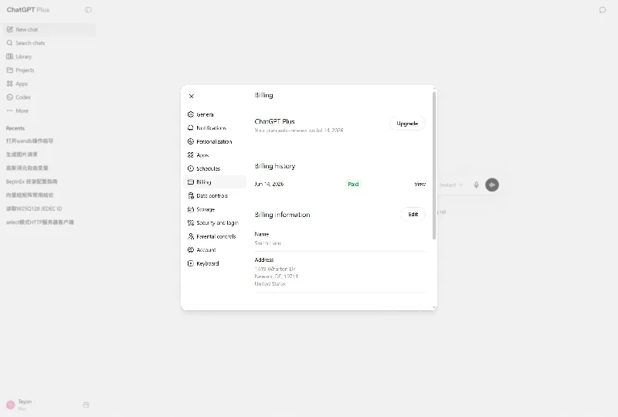Viewport: 618px width, 417px height.
Task: Open recent chat 高斯消元自由变量
Action: pos(49,168)
